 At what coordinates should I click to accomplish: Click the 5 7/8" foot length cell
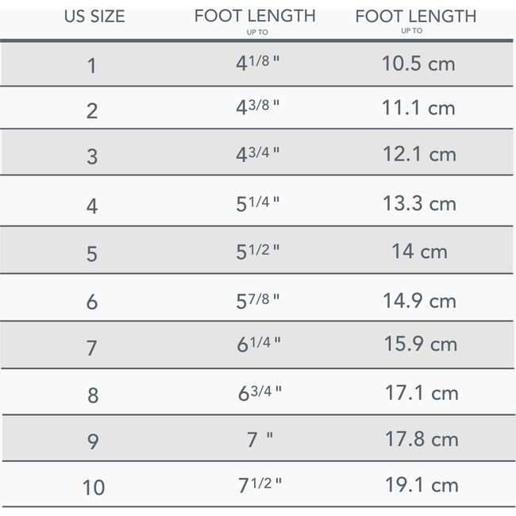[x=258, y=300]
